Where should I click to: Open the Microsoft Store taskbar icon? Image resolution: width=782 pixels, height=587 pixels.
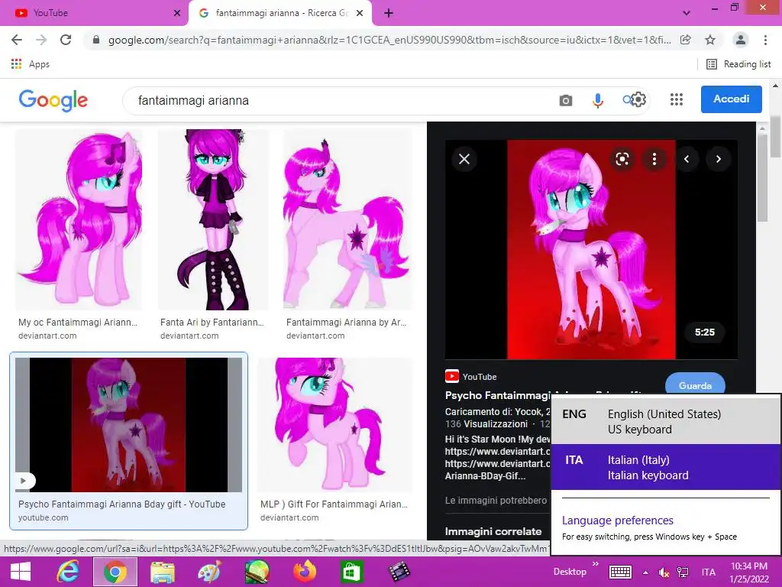click(351, 572)
